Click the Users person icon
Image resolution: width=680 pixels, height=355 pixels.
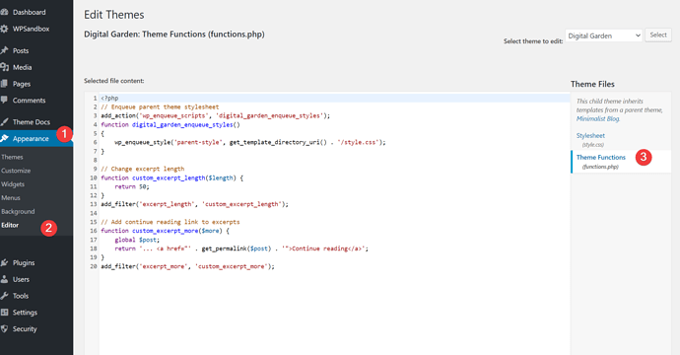[4, 279]
